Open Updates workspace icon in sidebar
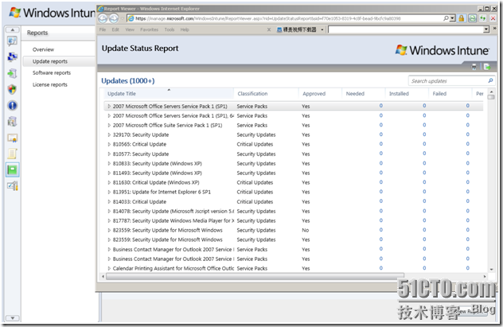The width and height of the screenshot is (503, 327). pyautogui.click(x=12, y=73)
